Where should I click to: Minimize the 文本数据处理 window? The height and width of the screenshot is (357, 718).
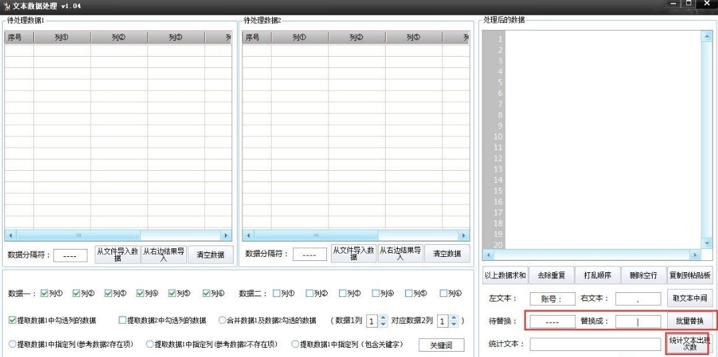tap(675, 3)
